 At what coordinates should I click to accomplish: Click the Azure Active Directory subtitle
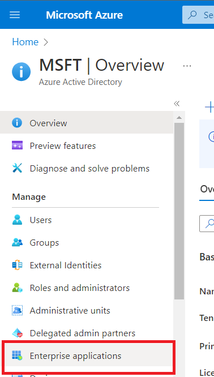pyautogui.click(x=80, y=82)
